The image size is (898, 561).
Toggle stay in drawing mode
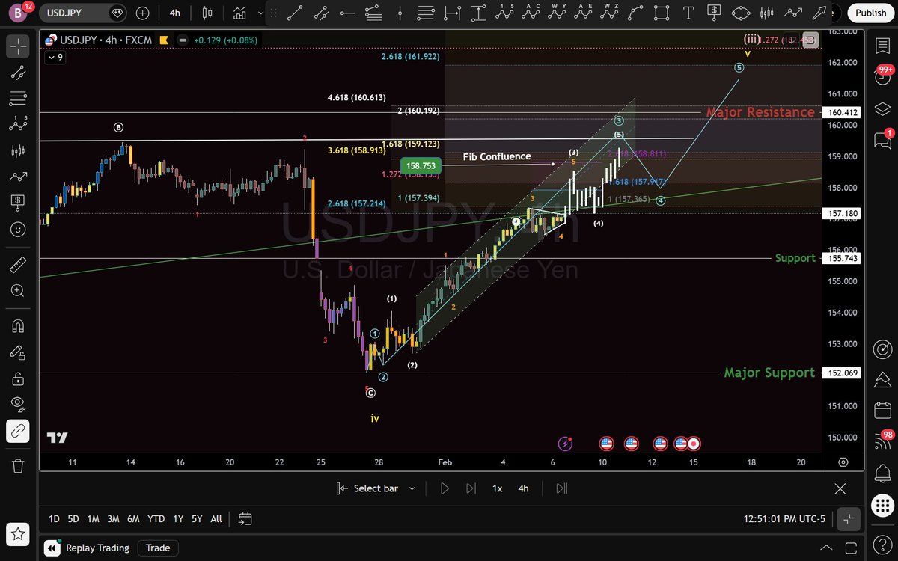(19, 352)
